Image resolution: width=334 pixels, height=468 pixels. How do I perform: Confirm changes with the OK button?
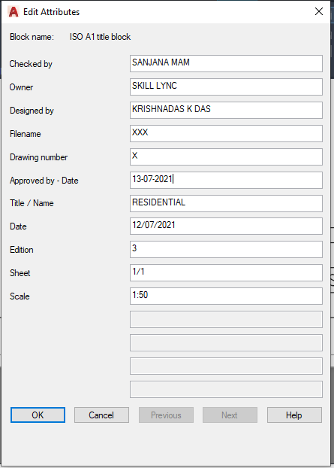[38, 415]
